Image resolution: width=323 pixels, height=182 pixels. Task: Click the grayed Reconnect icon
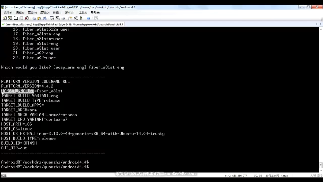coord(21,18)
